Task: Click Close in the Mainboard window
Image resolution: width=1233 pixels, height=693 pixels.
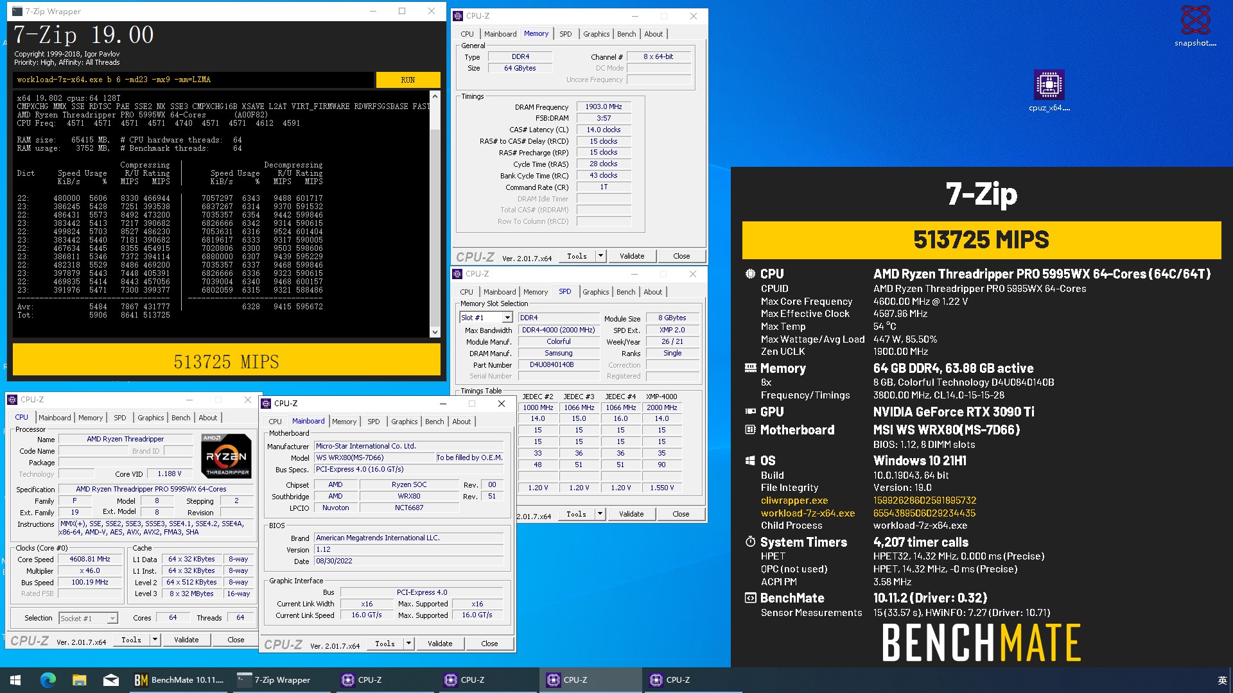Action: [489, 644]
